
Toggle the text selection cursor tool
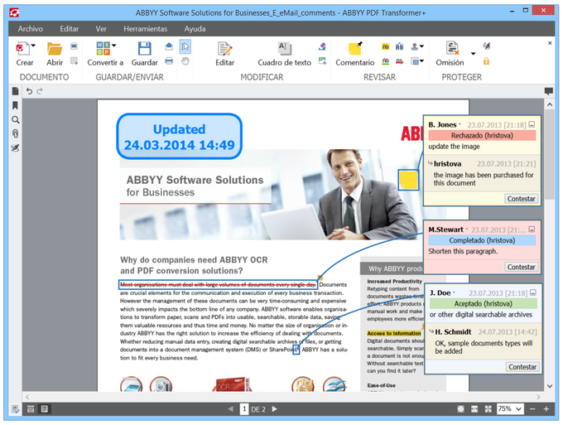185,46
